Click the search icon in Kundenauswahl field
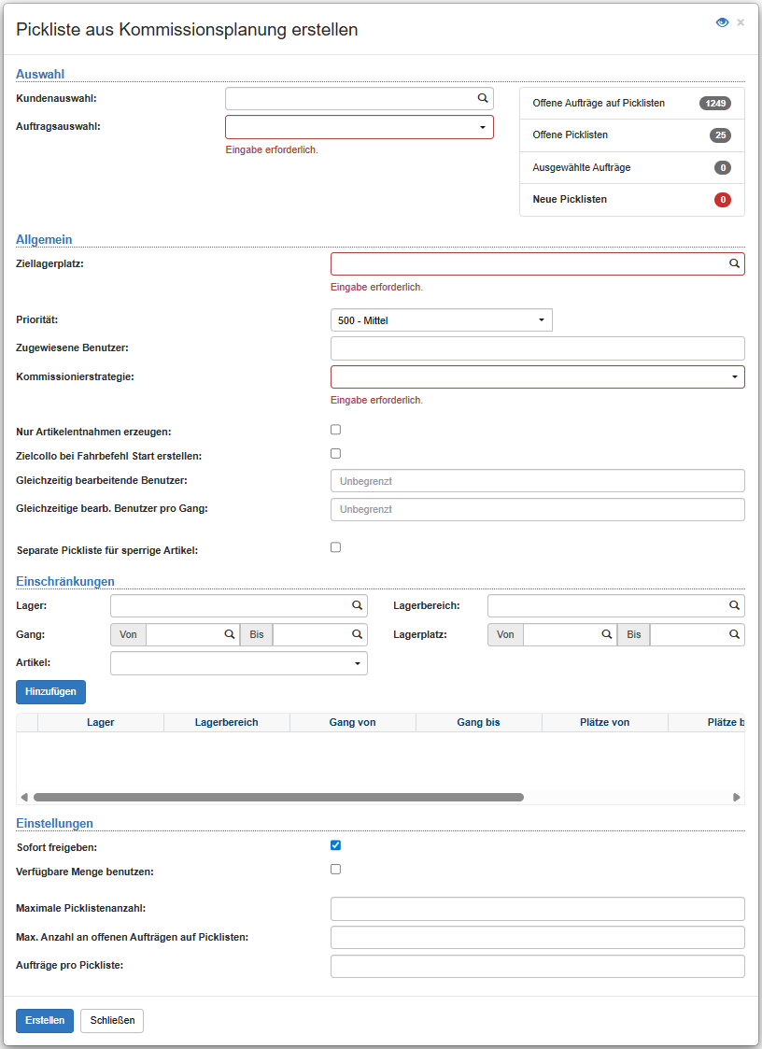 coord(483,98)
